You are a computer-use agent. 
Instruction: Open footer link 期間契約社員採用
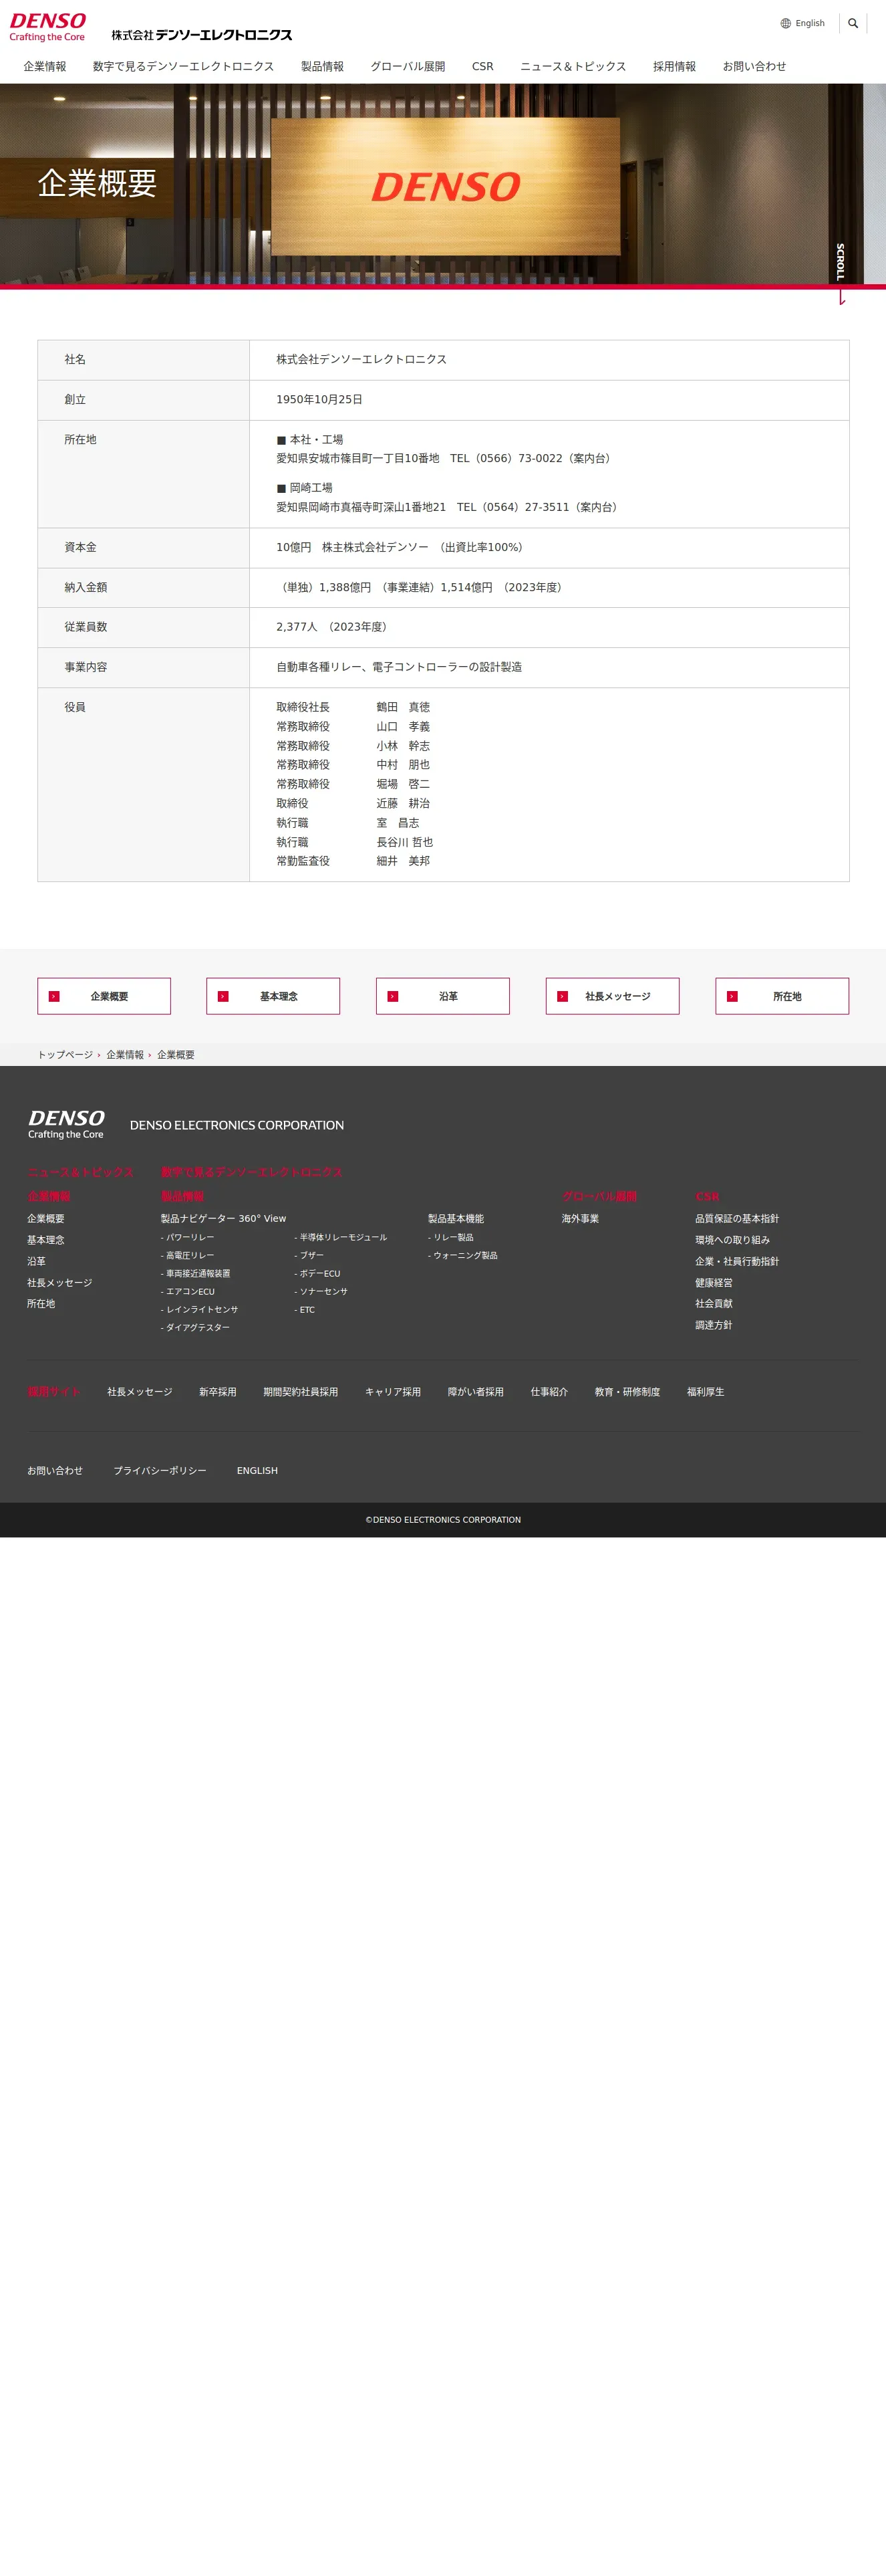pos(301,1391)
